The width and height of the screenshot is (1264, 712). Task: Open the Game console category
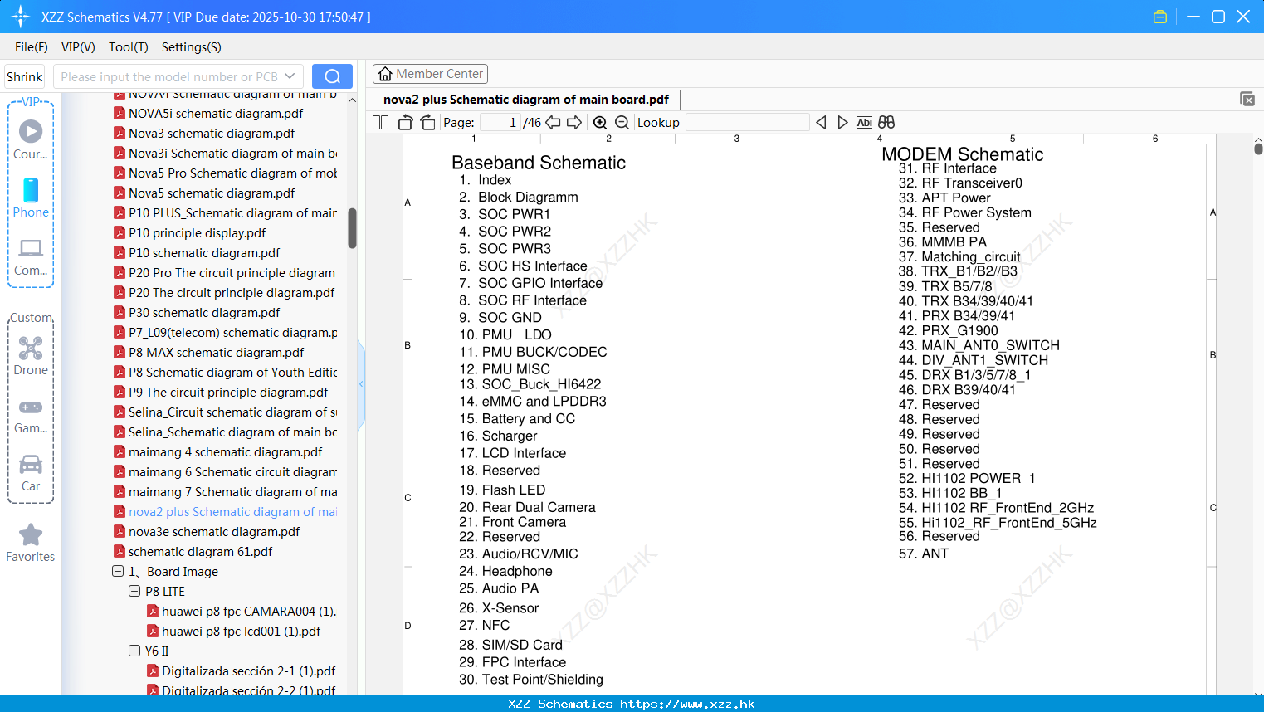[31, 416]
